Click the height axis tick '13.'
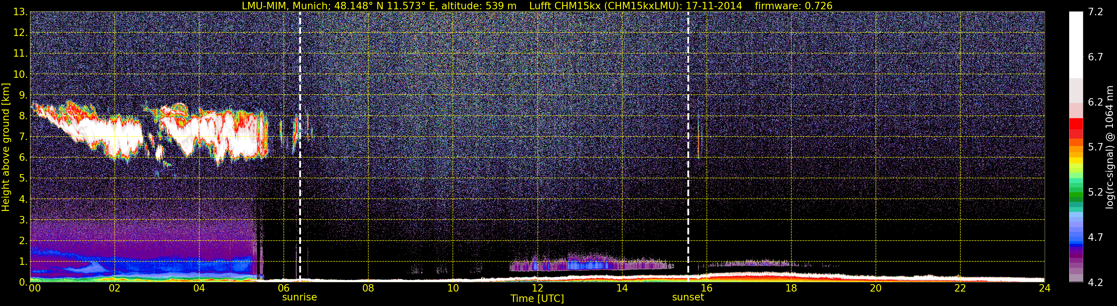Image resolution: width=1117 pixels, height=306 pixels. 20,12
